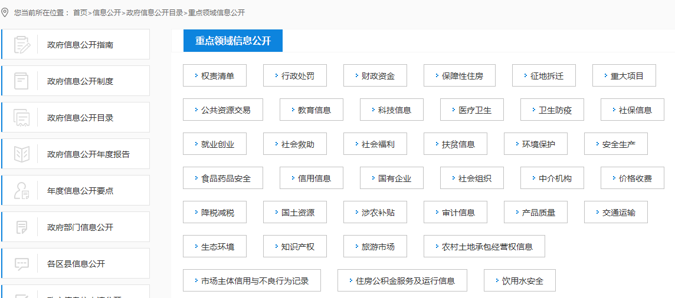
Task: Go to 首页 in the breadcrumb
Action: (x=80, y=12)
